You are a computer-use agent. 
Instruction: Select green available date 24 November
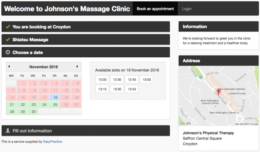44,105
